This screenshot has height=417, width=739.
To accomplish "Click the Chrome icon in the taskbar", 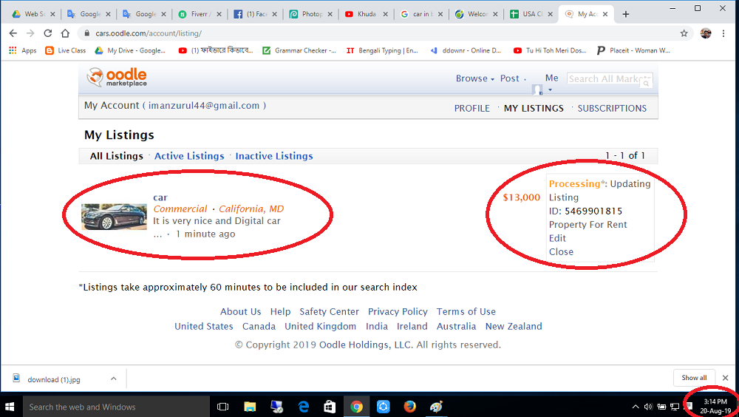I will tap(357, 407).
